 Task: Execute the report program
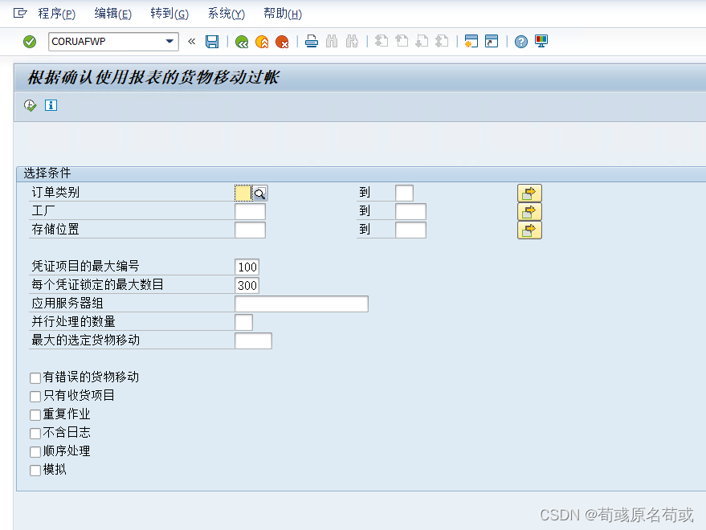[31, 105]
